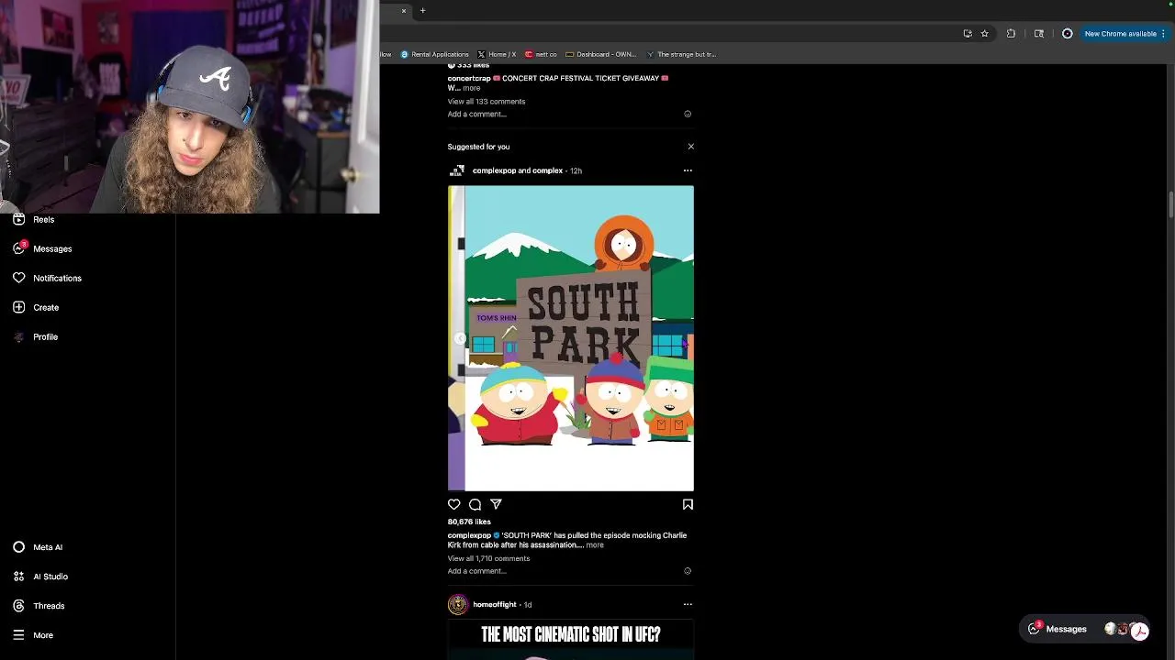Open the homeoffight profile name
1175x660 pixels.
[494, 604]
